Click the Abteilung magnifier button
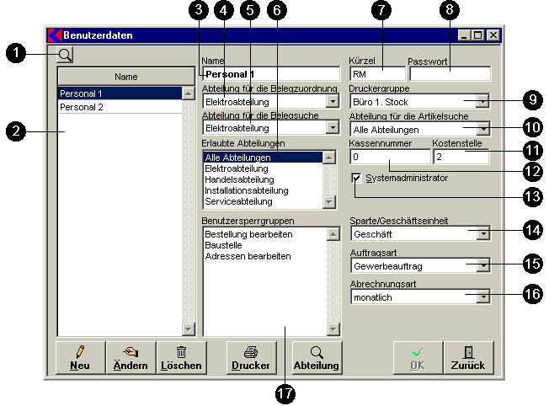Image resolution: width=549 pixels, height=406 pixels. click(x=316, y=357)
